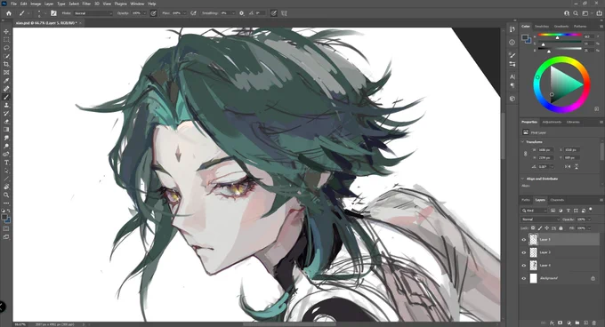Open the Window menu

[137, 4]
